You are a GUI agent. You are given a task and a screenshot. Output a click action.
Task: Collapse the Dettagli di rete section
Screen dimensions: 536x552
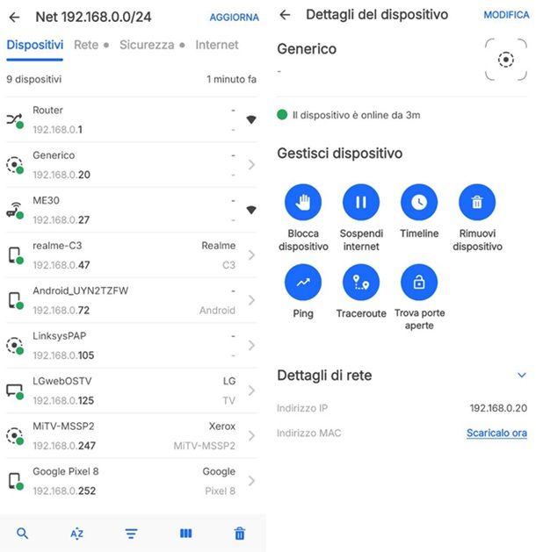[522, 376]
